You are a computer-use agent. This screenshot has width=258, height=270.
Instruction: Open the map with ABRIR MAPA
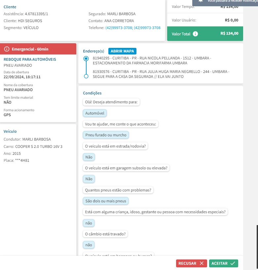(122, 51)
